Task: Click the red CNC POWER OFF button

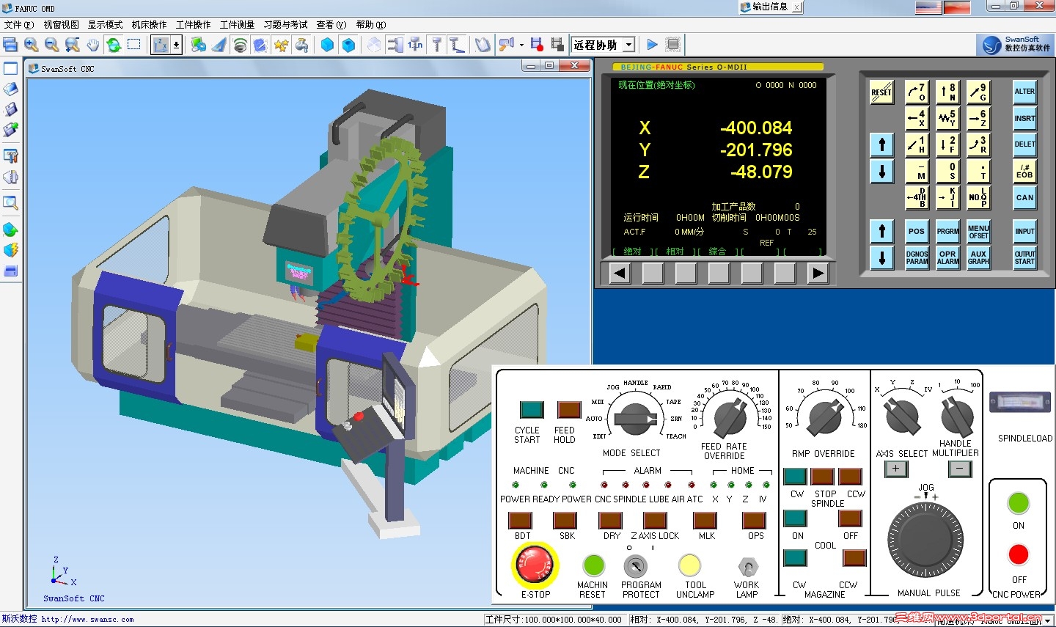Action: (x=1018, y=554)
